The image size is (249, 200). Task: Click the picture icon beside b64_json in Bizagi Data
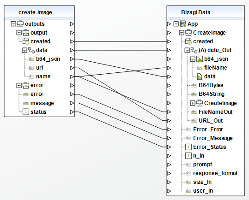tap(200, 59)
